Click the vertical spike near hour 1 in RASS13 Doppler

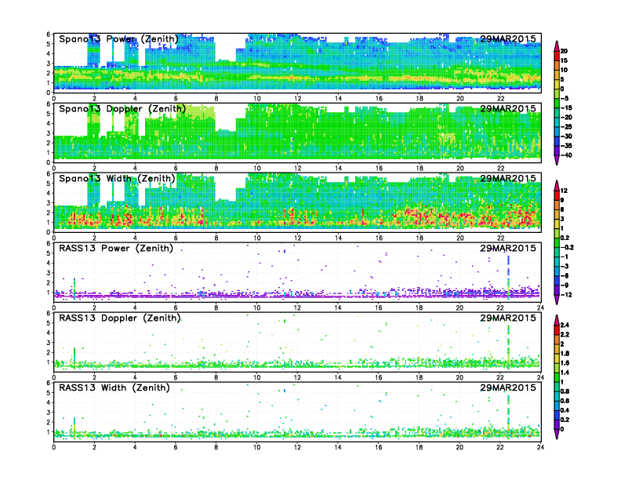click(x=74, y=357)
